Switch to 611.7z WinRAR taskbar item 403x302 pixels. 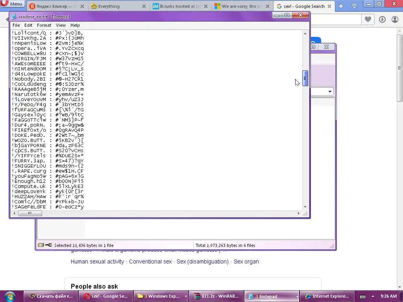pos(216,296)
